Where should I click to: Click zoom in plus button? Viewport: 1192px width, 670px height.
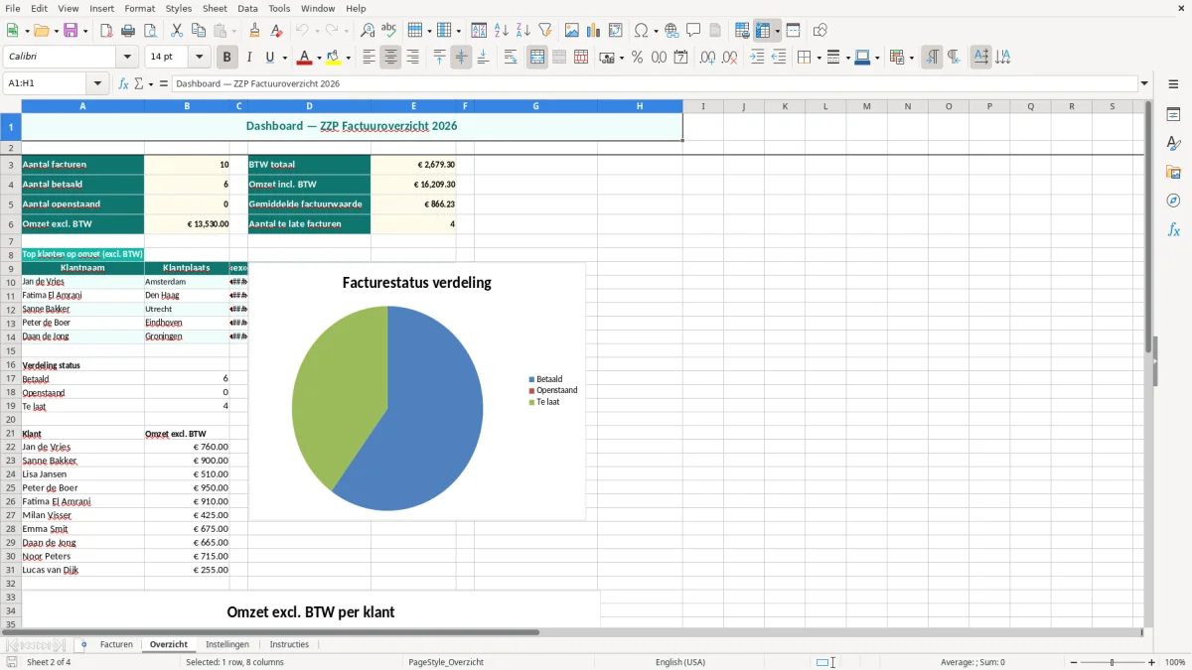pyautogui.click(x=1152, y=662)
